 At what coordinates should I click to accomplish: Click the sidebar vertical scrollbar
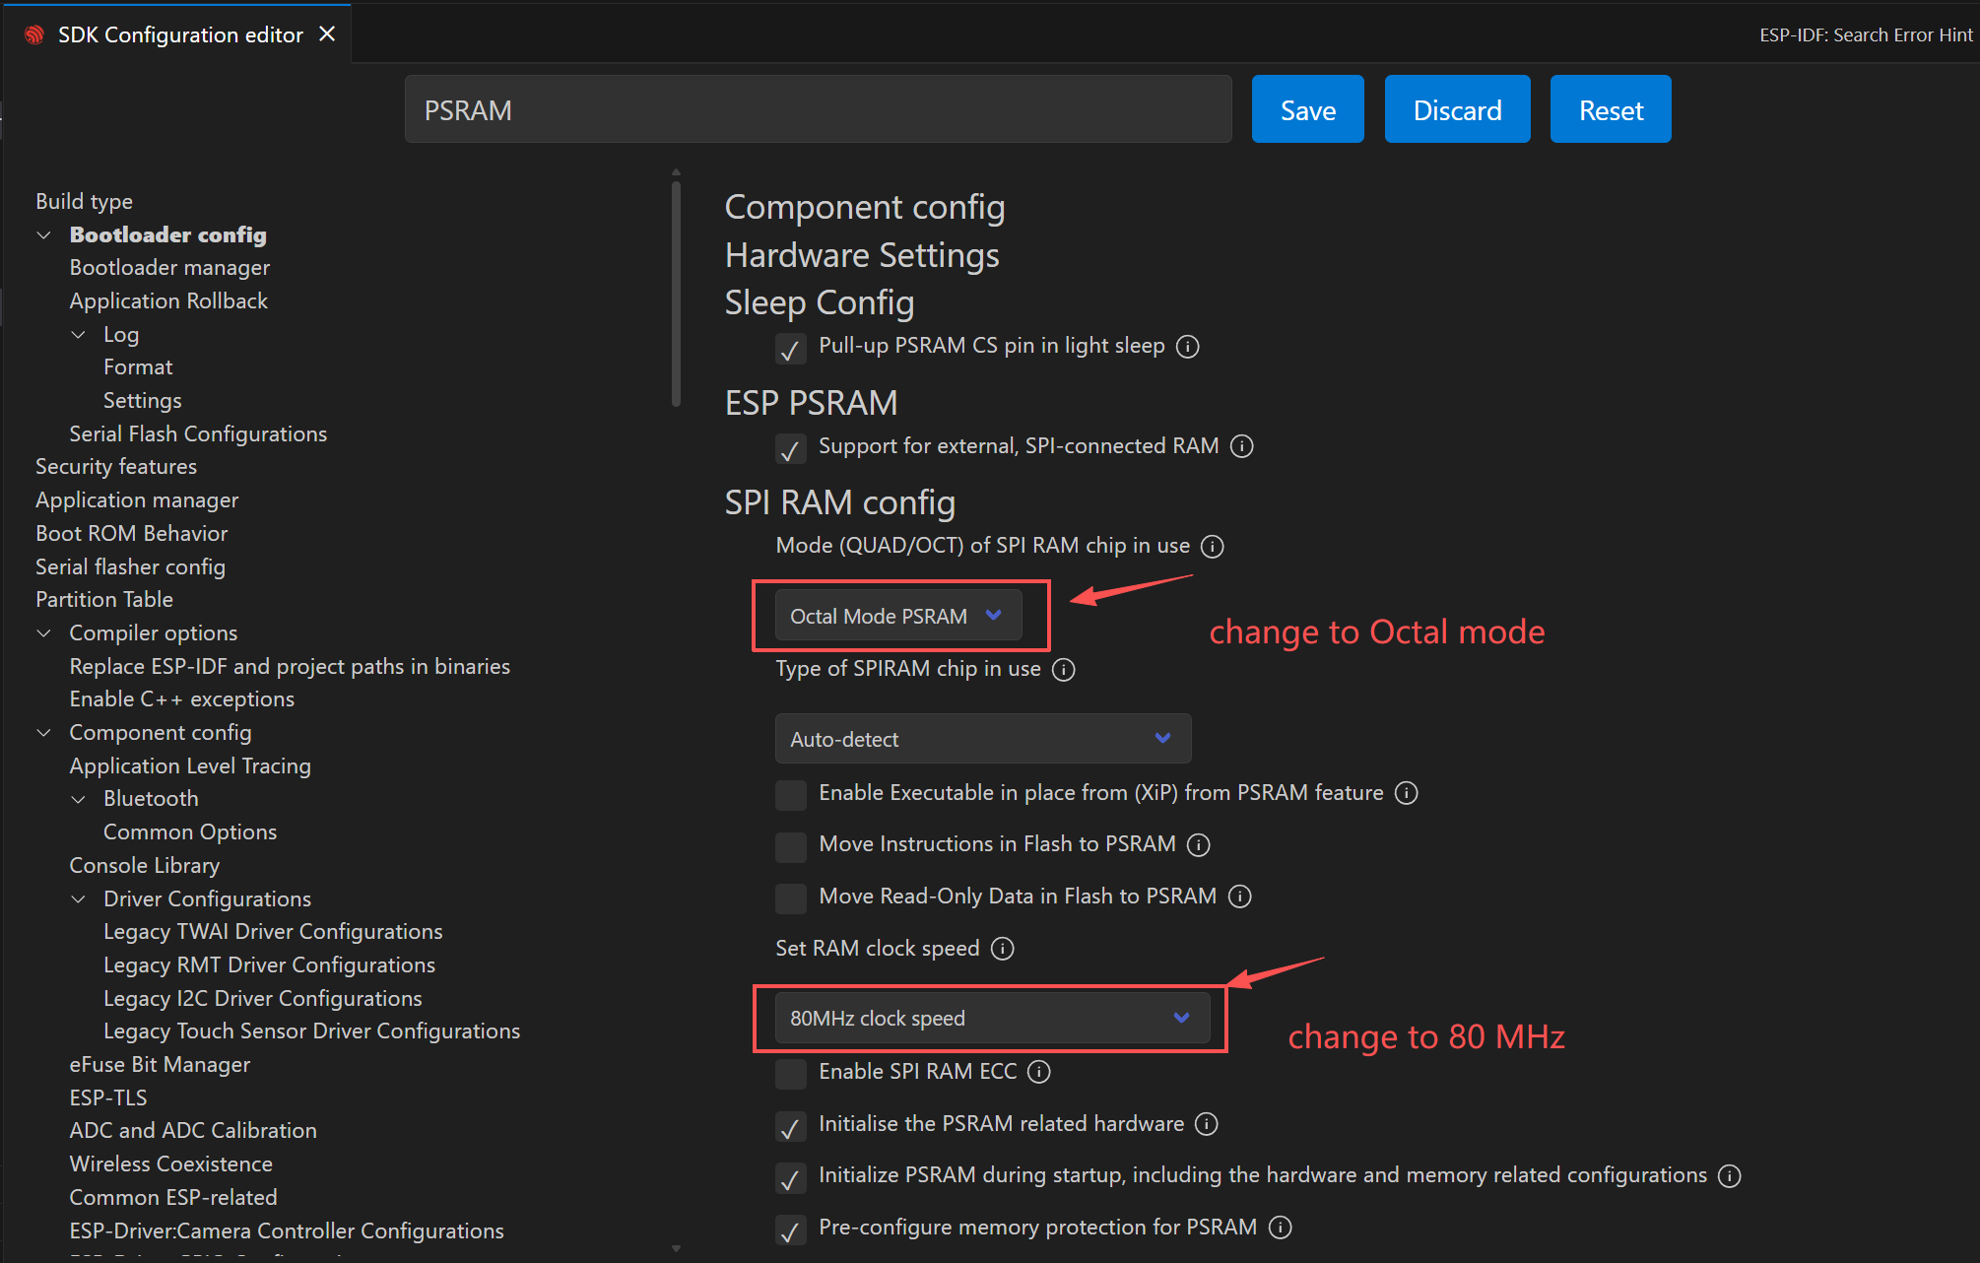coord(676,296)
